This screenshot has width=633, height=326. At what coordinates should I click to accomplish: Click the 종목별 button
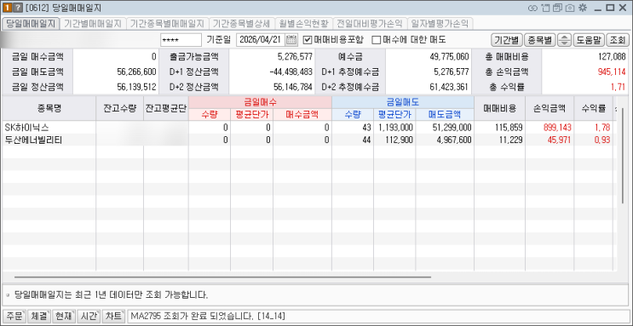pos(540,39)
